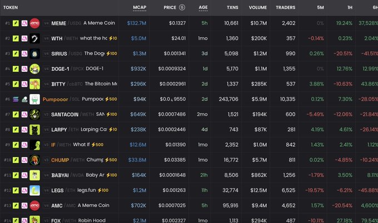Click the SANTACOIN token logo
The width and height of the screenshot is (378, 223).
pyautogui.click(x=34, y=114)
